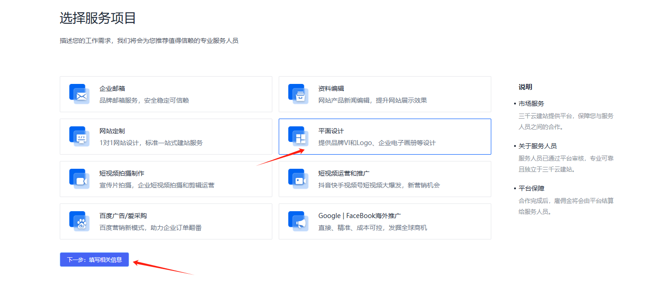Click the code monitor icon for 网站定制
The image size is (671, 286).
79,136
